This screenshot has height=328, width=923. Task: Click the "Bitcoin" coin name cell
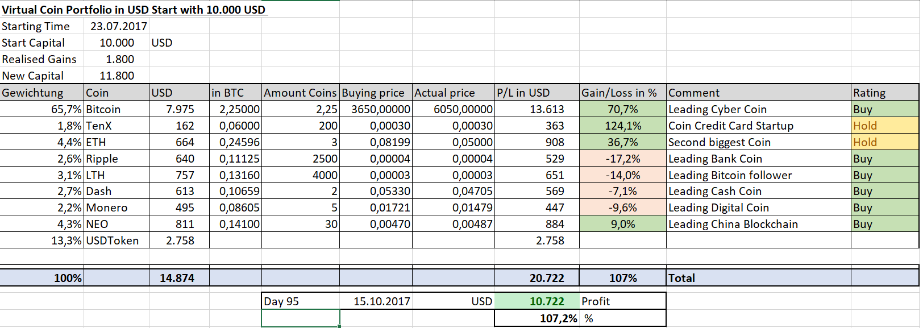pos(117,109)
